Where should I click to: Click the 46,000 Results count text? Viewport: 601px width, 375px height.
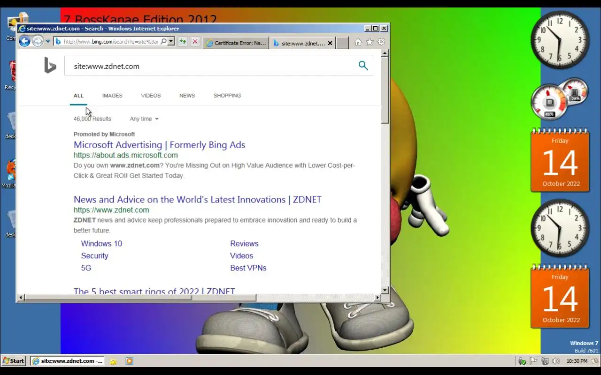click(92, 119)
